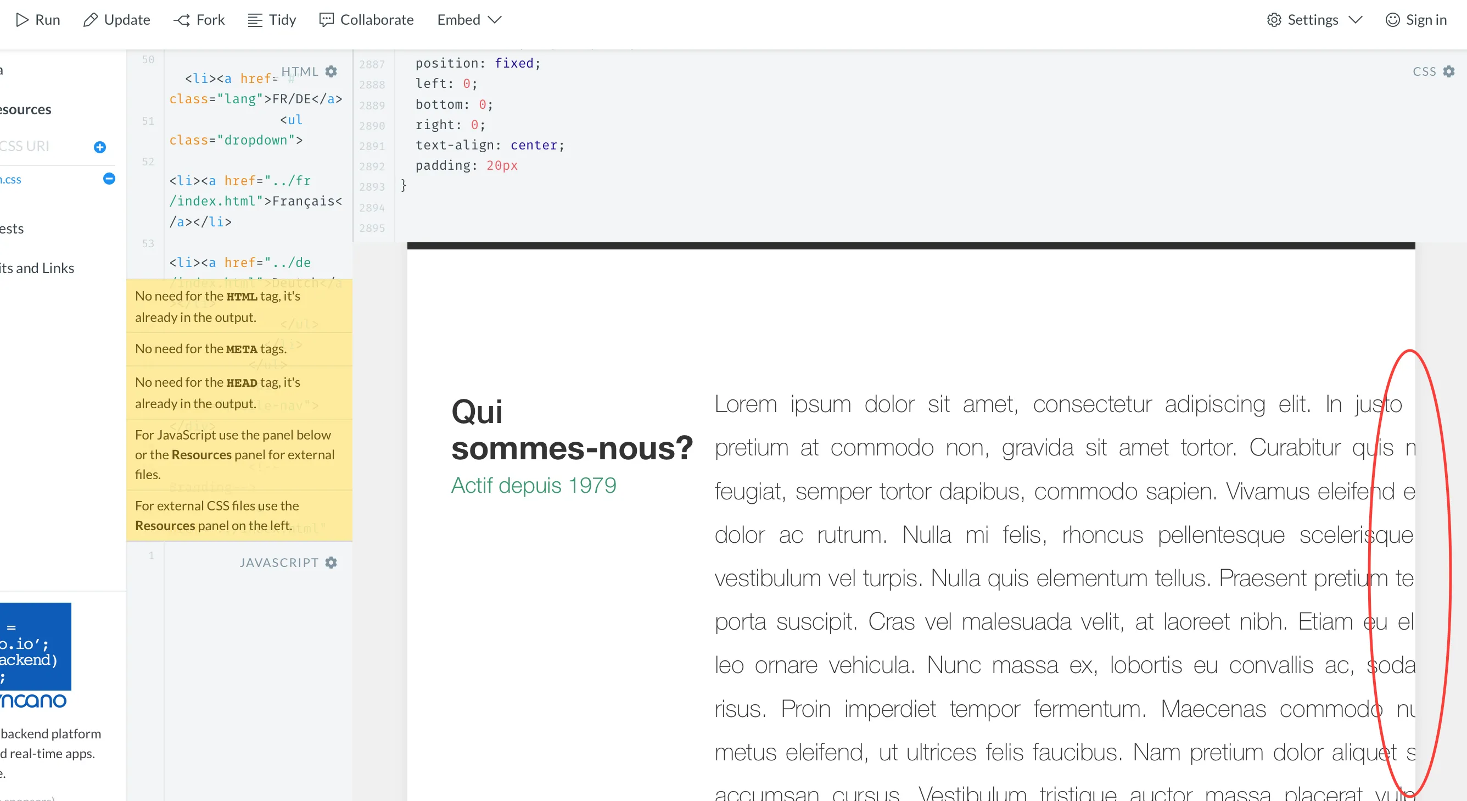Screen dimensions: 1467x801
Task: Open the Tests section in sidebar
Action: 12,229
